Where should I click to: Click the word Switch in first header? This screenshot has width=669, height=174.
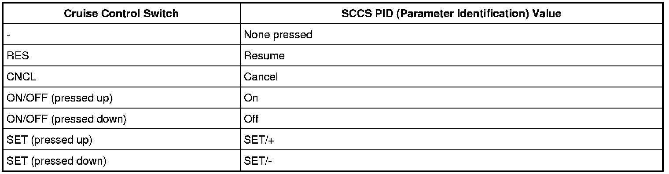point(163,14)
